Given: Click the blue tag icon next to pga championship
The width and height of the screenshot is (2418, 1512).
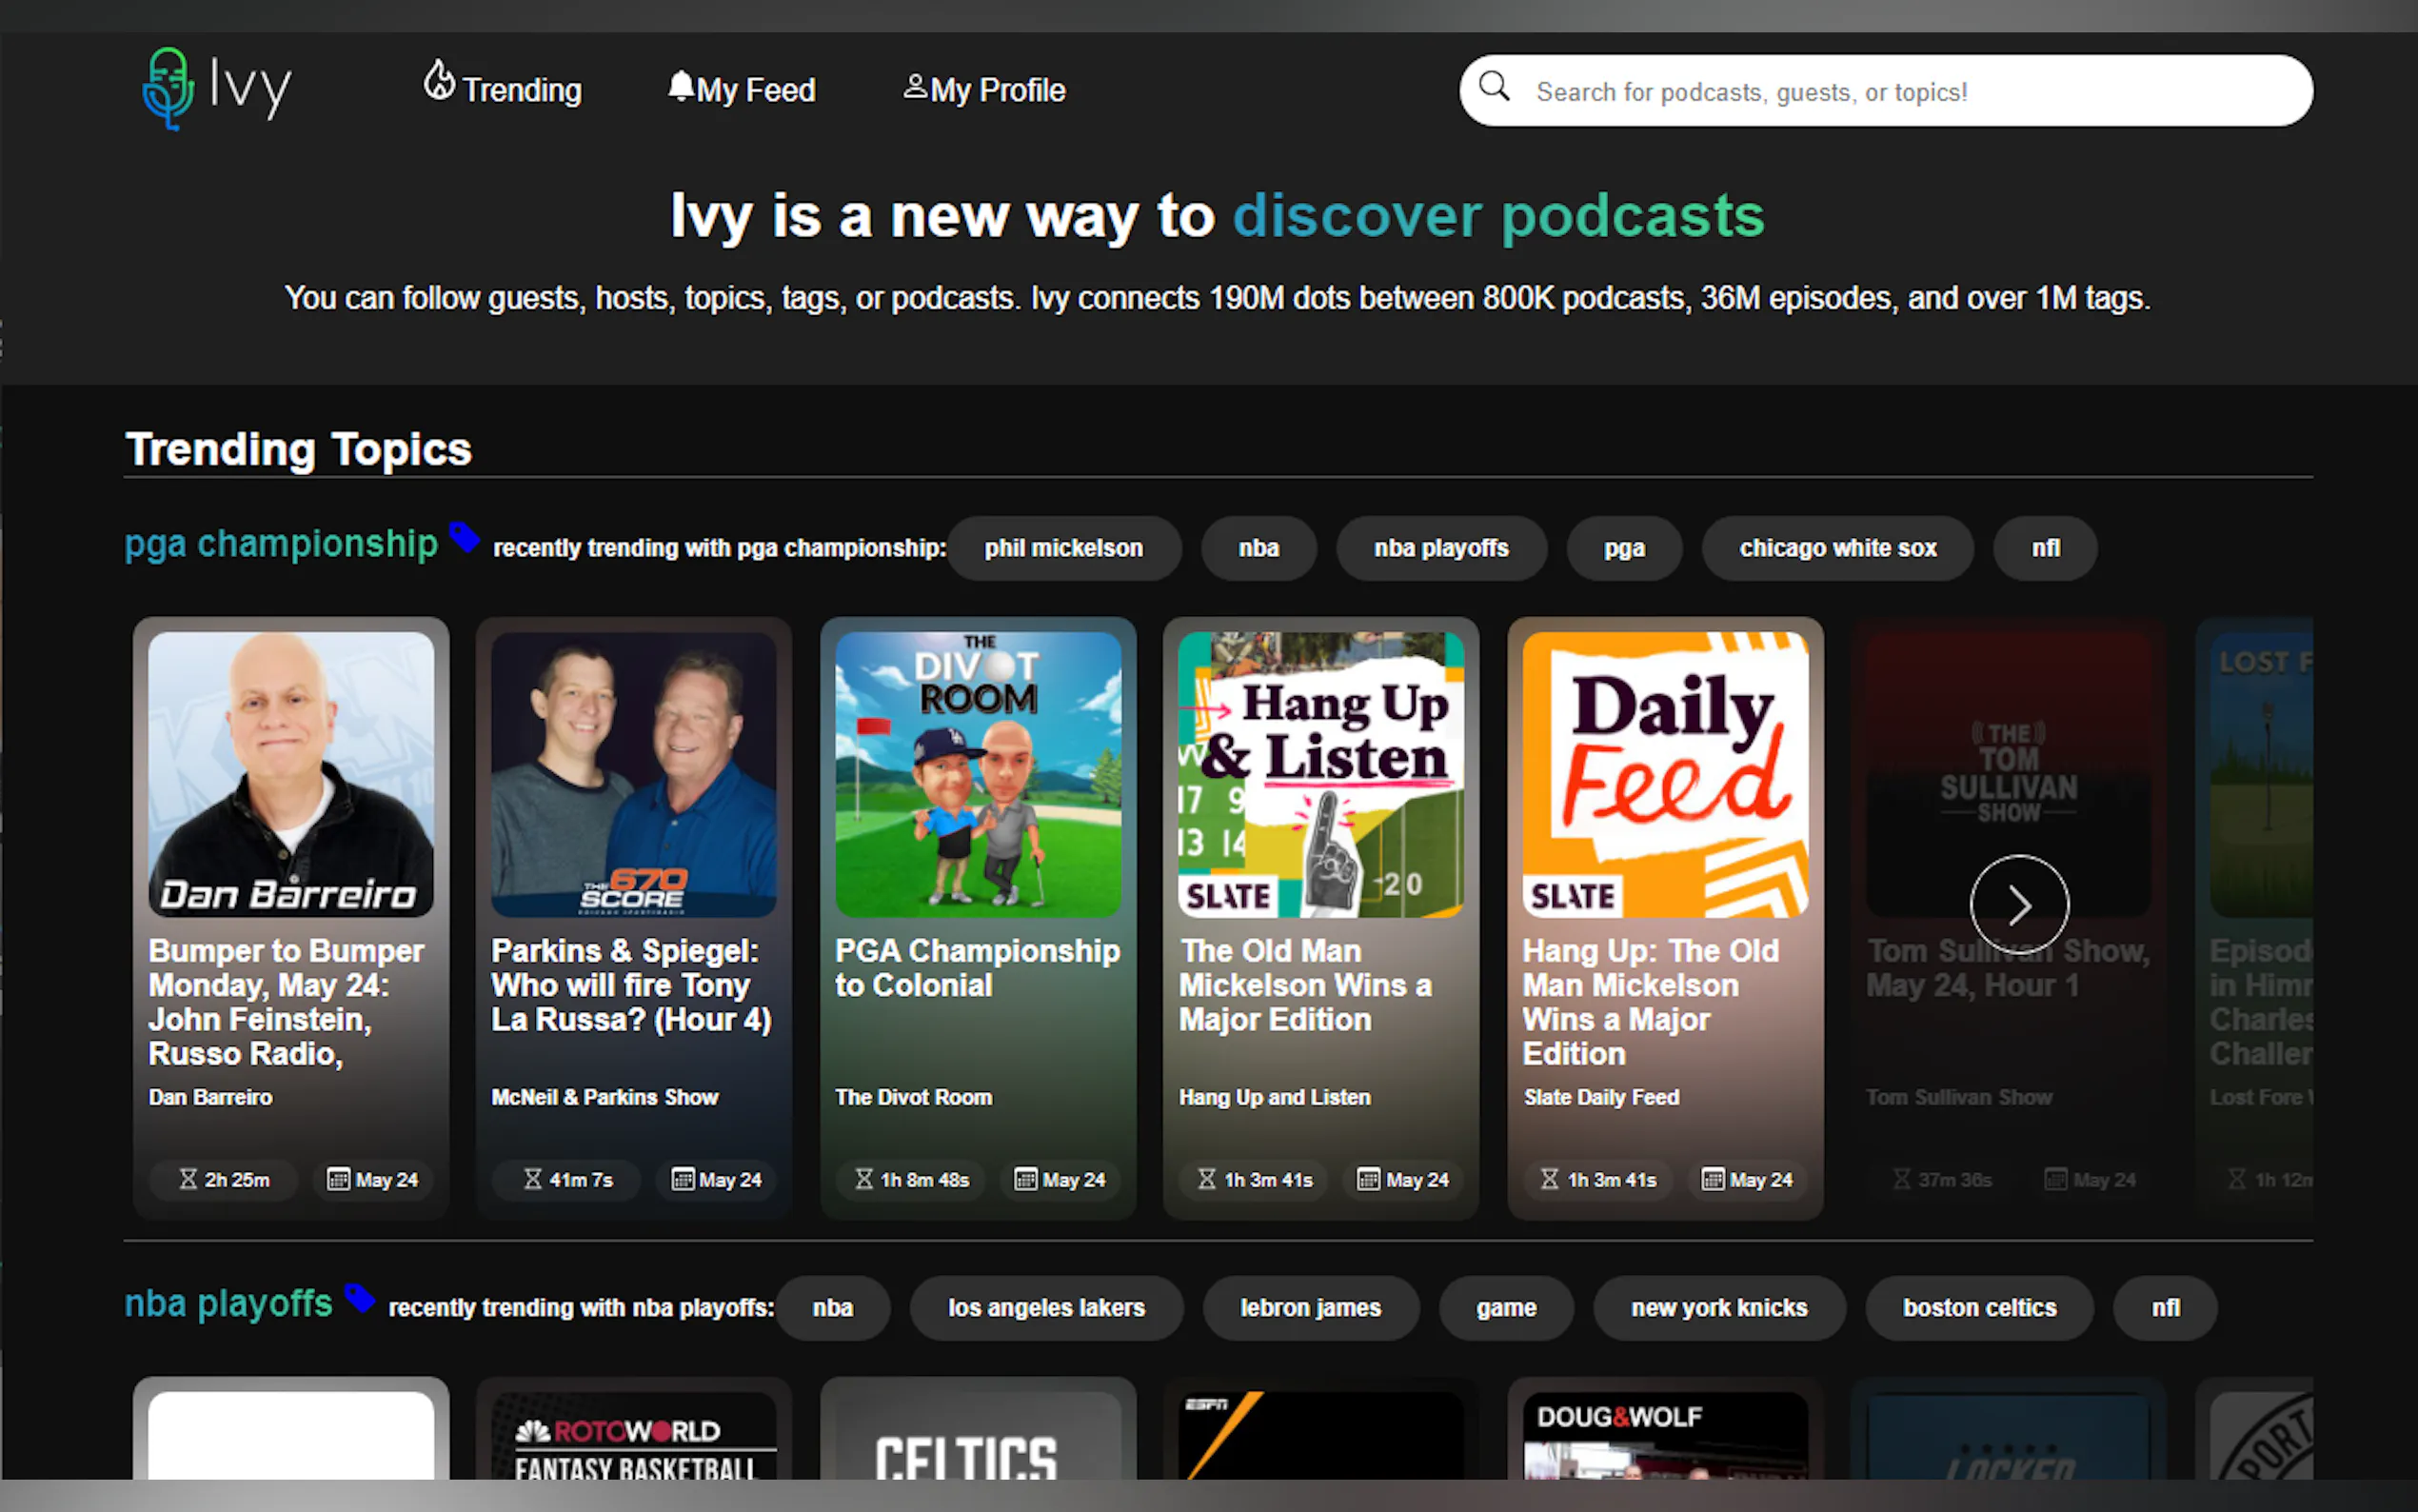Looking at the screenshot, I should tap(464, 537).
